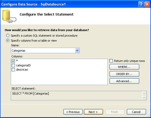Open the Name dropdown arrow
The image size is (151, 118).
coord(77,51)
